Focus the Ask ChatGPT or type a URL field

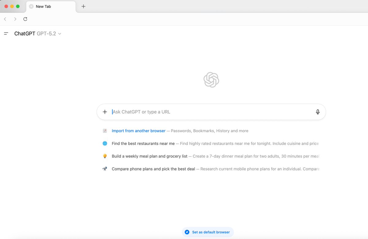point(211,112)
